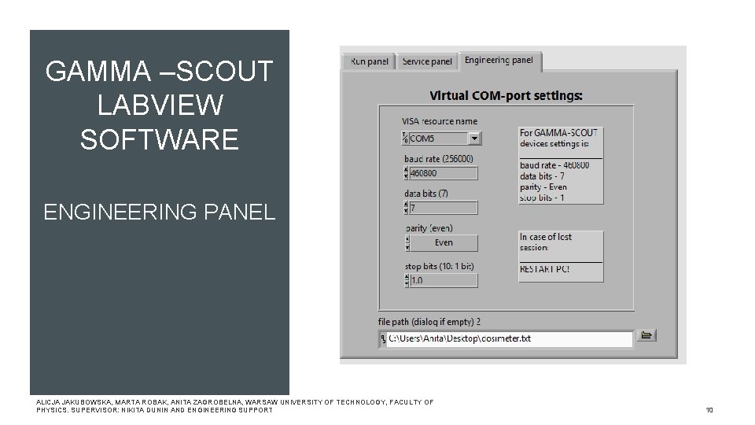Click the VISA resource I/O icon
755x425 pixels.
[x=405, y=139]
